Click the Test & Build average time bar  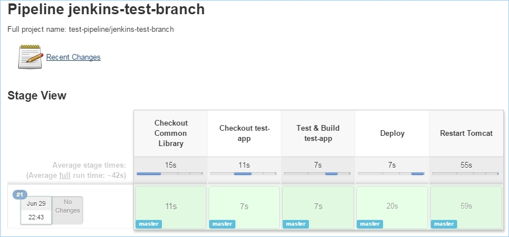pos(317,174)
